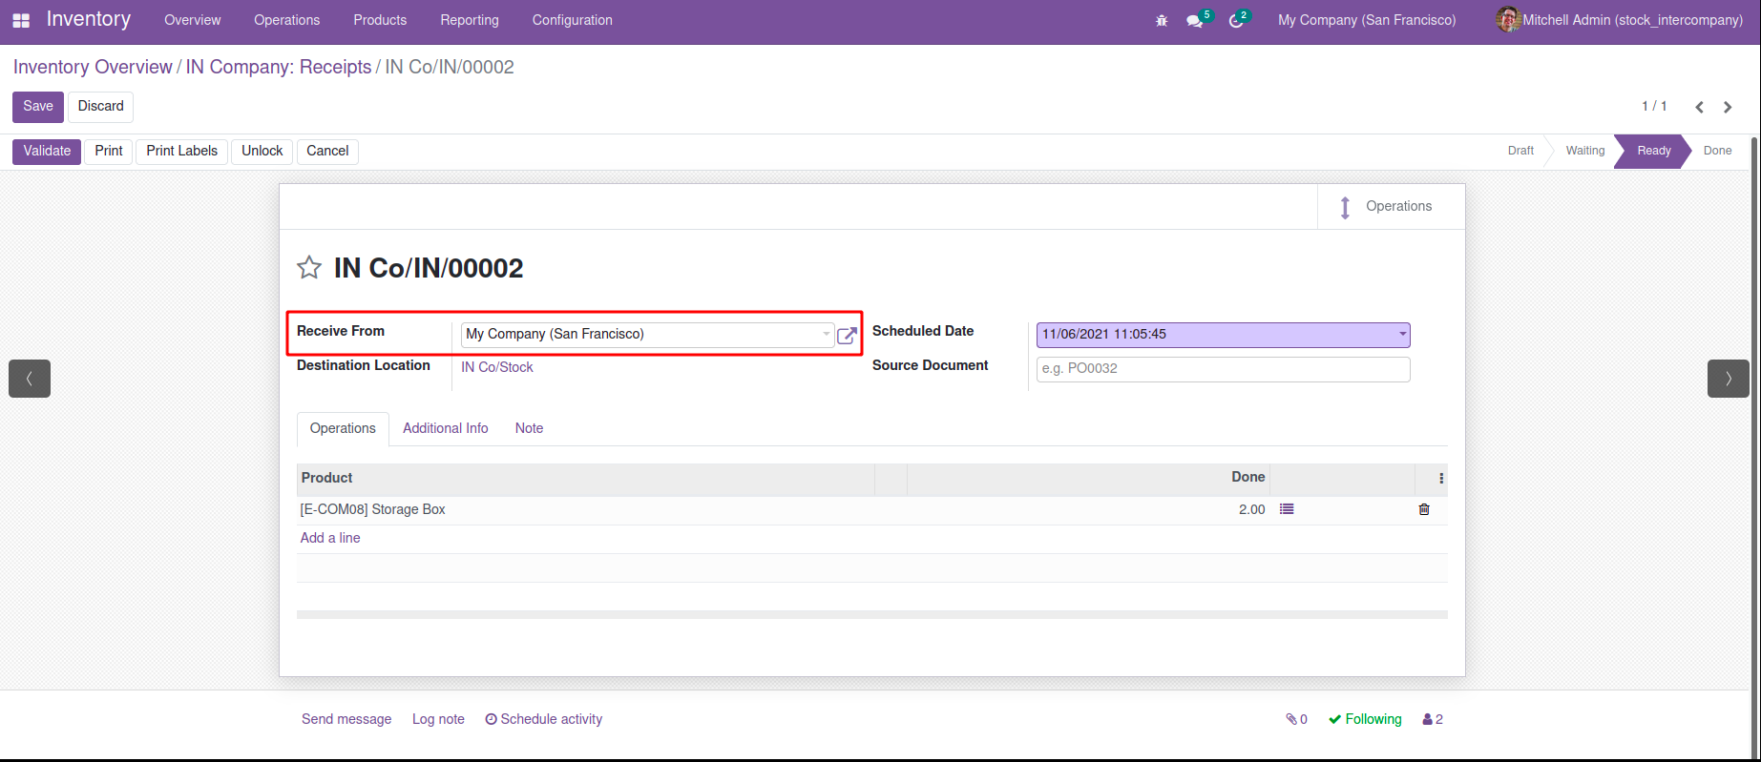Toggle the Following subscription

[x=1365, y=719]
